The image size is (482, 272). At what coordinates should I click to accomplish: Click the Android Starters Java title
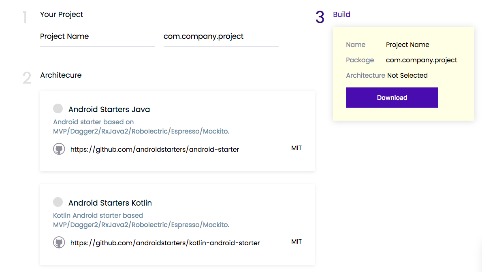point(109,109)
